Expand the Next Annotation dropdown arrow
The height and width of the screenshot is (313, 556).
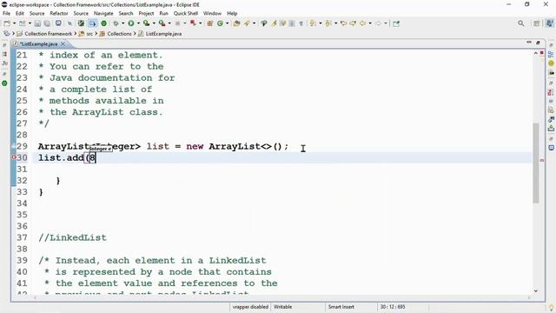(x=321, y=23)
